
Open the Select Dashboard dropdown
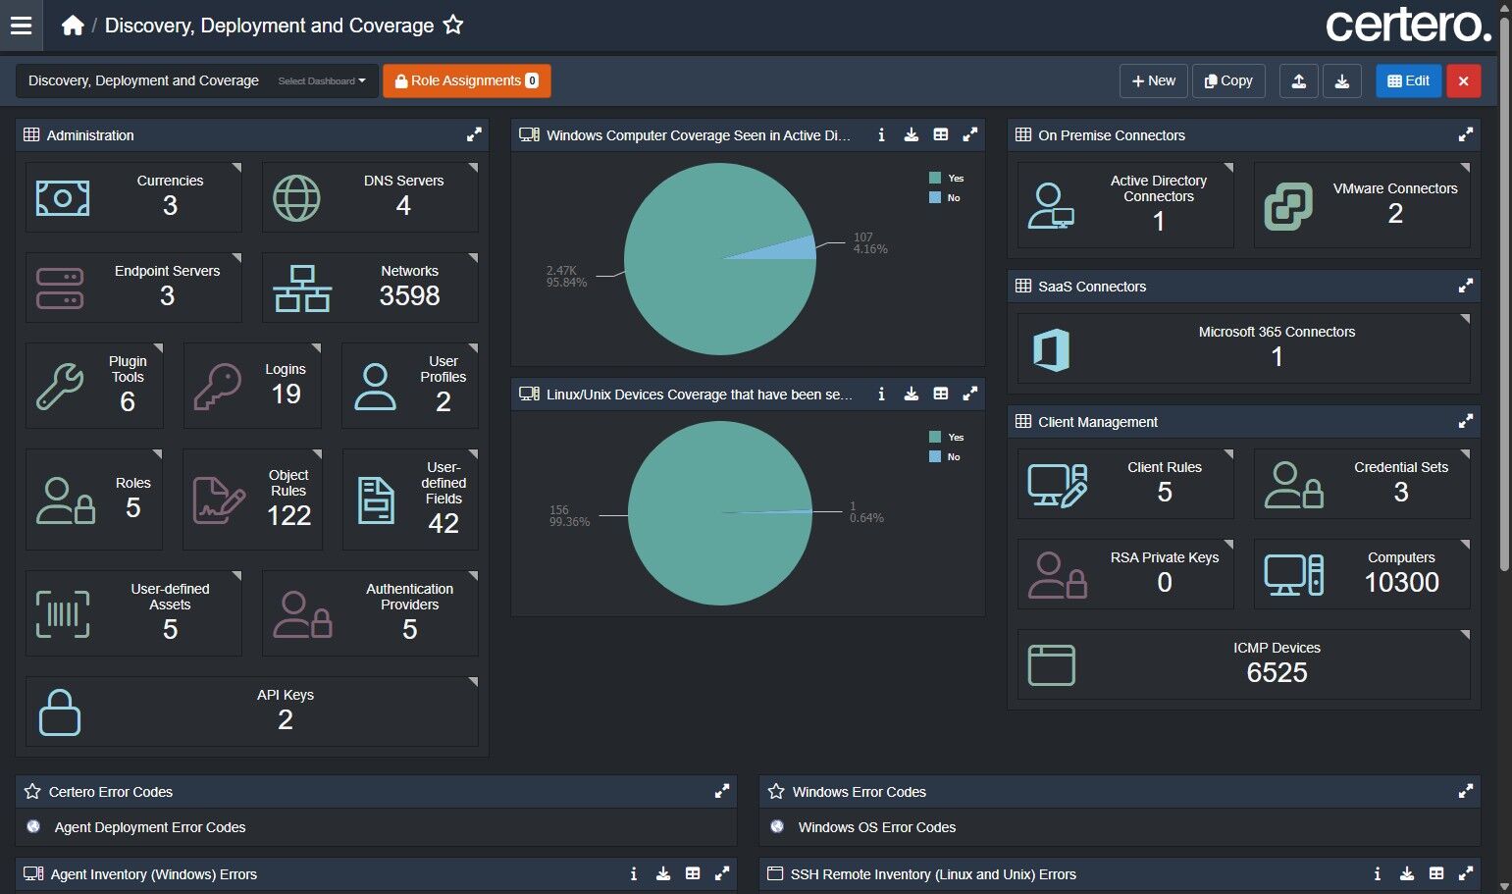point(321,81)
